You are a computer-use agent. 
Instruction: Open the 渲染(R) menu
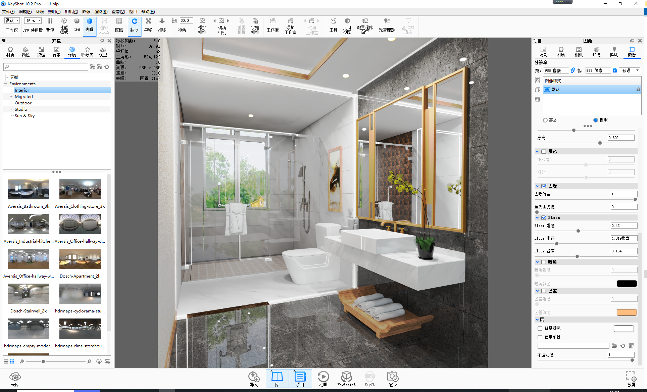click(101, 12)
